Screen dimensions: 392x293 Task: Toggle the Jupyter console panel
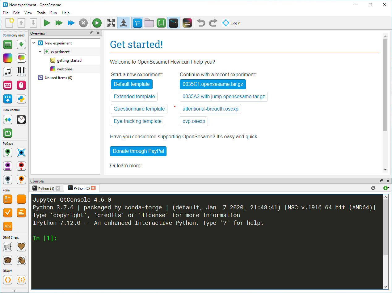173,23
